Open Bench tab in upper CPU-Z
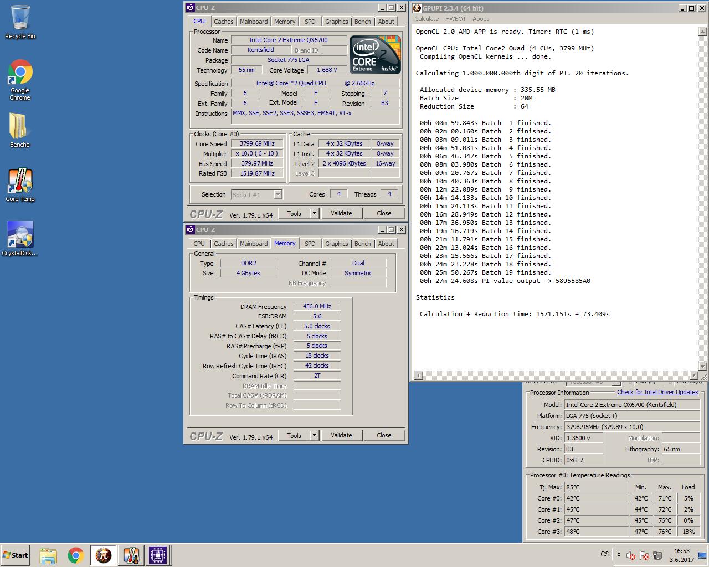Image resolution: width=709 pixels, height=567 pixels. (x=363, y=22)
